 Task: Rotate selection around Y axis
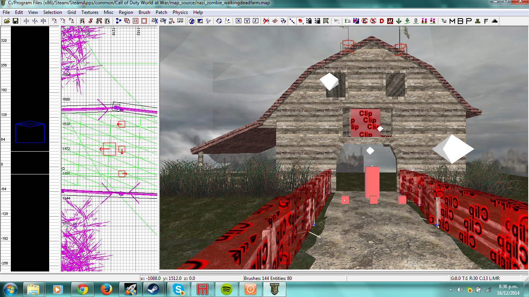[63, 20]
